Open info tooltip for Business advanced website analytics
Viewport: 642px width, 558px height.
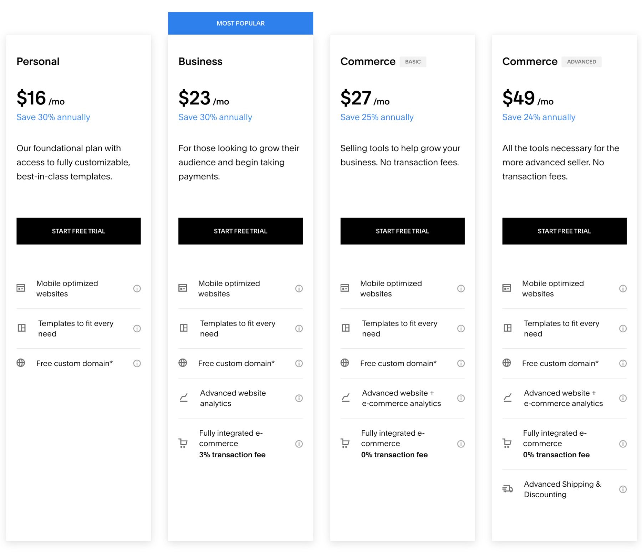(x=299, y=398)
